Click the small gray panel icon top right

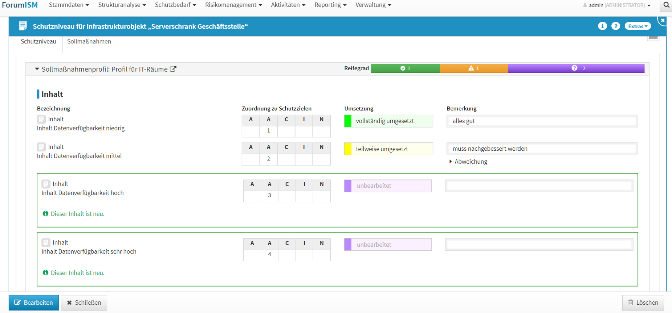(x=653, y=37)
